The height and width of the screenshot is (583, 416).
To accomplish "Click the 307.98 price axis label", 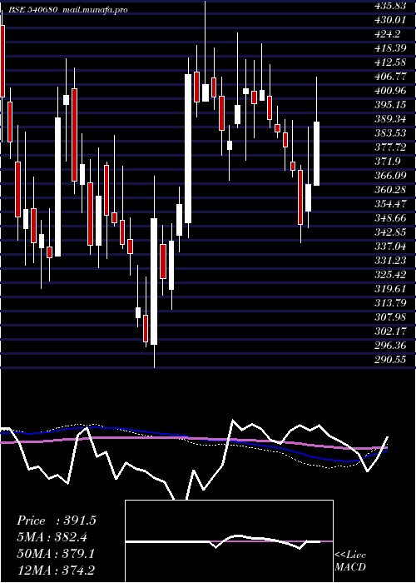I will coord(389,316).
